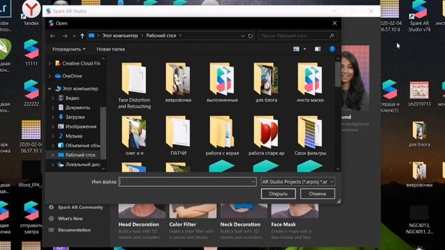Go back using the arrow in Open dialog
The image size is (445, 250).
[53, 36]
